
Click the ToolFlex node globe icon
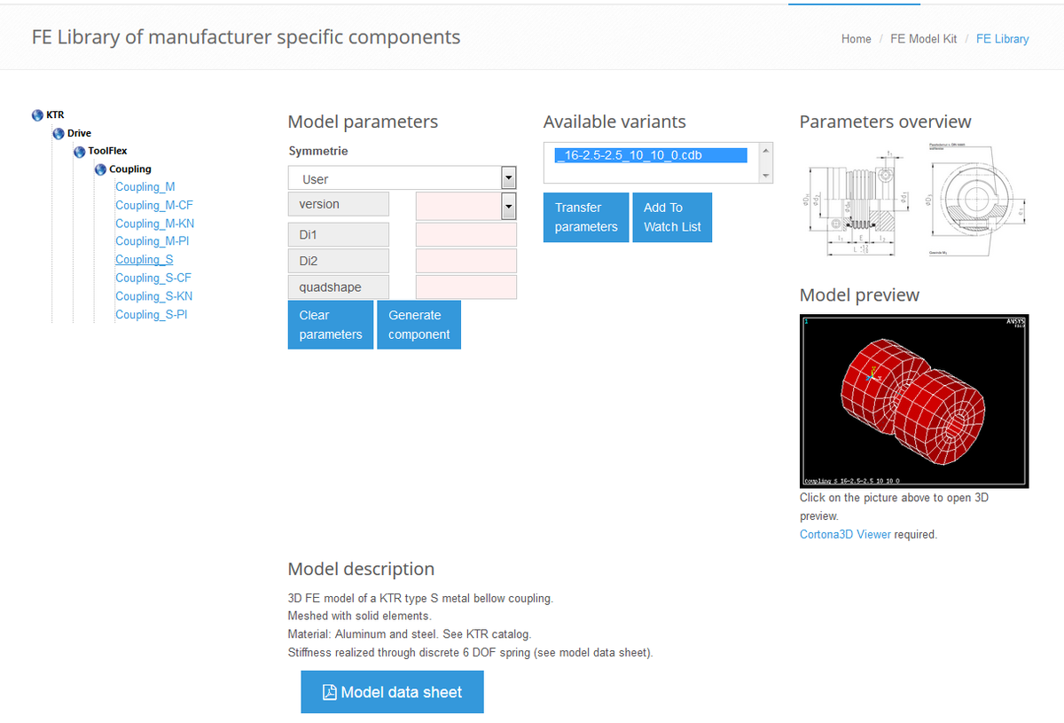tap(80, 152)
